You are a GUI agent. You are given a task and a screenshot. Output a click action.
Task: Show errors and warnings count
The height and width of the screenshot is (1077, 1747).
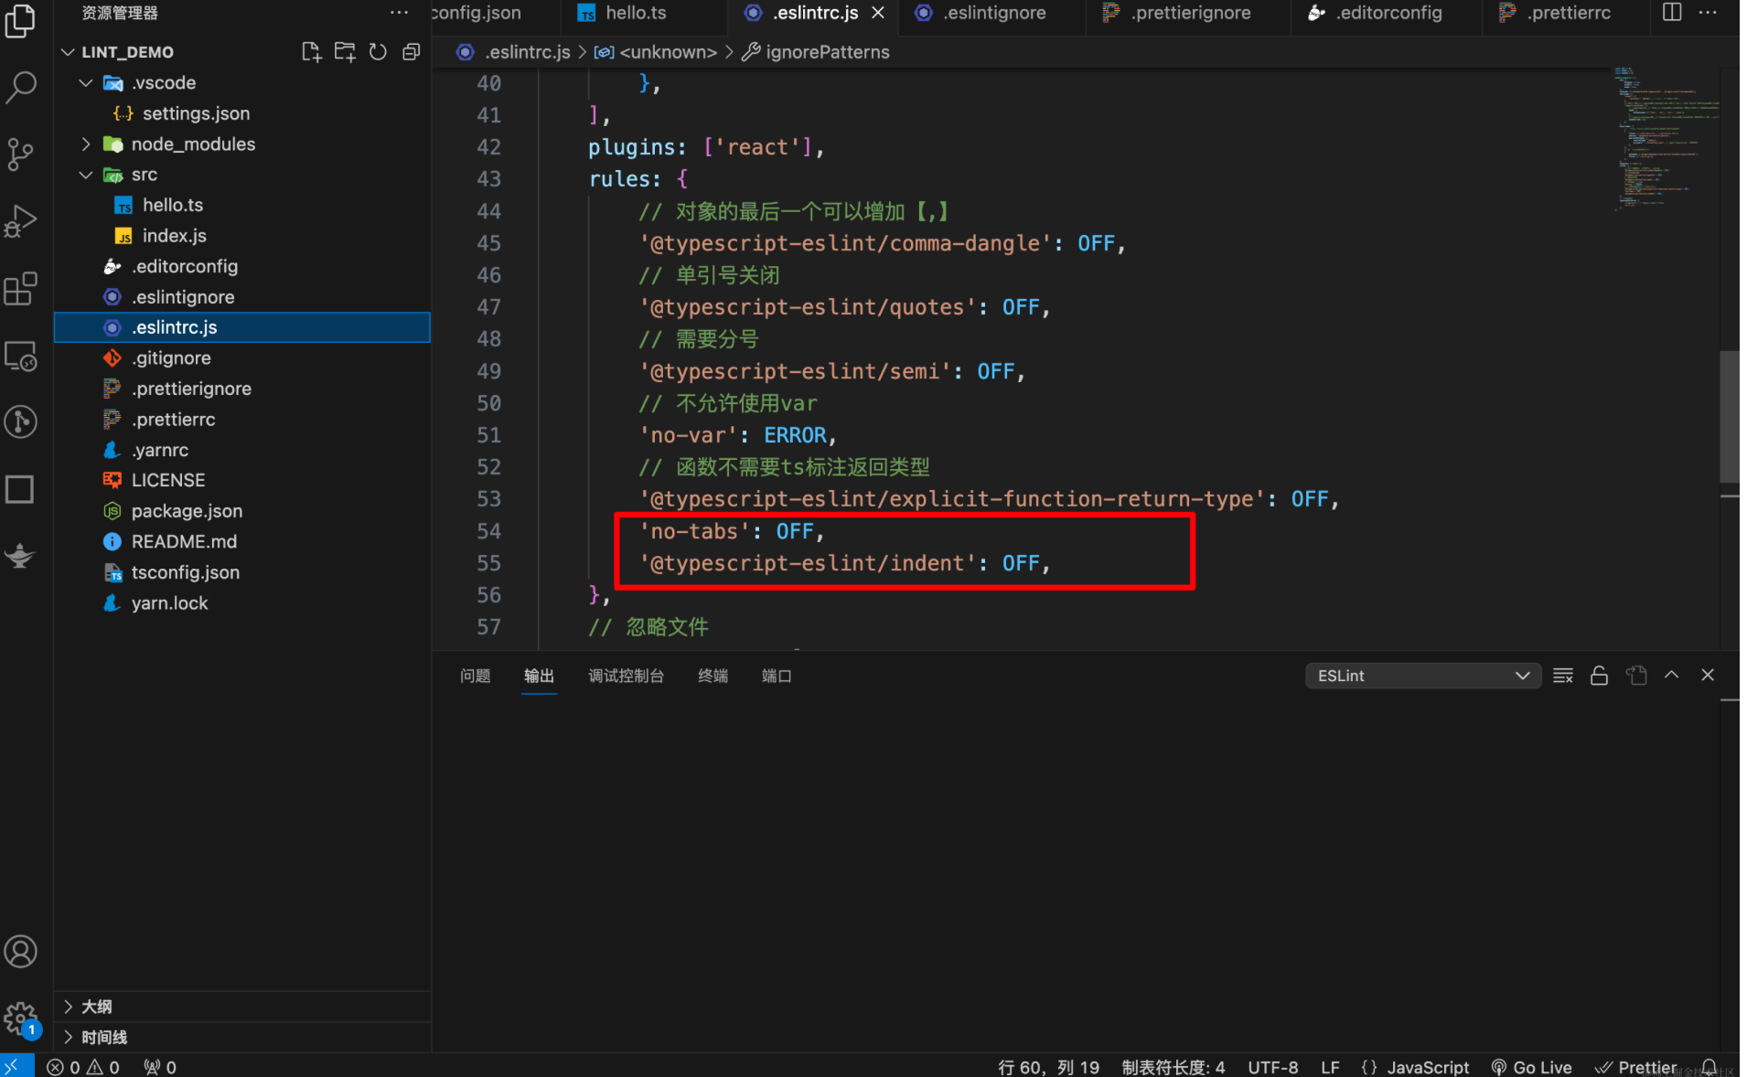coord(83,1067)
